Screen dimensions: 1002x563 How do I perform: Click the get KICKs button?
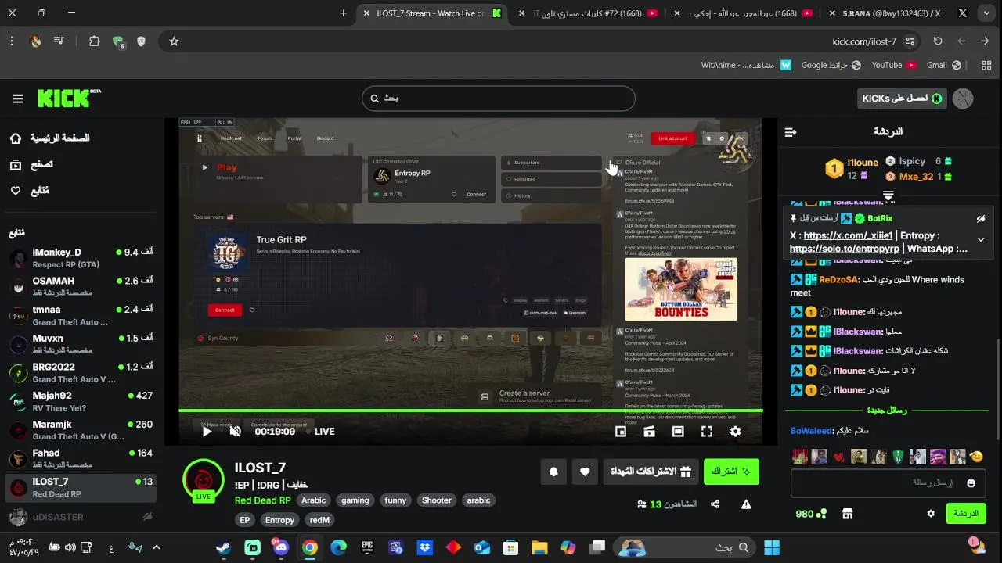902,99
